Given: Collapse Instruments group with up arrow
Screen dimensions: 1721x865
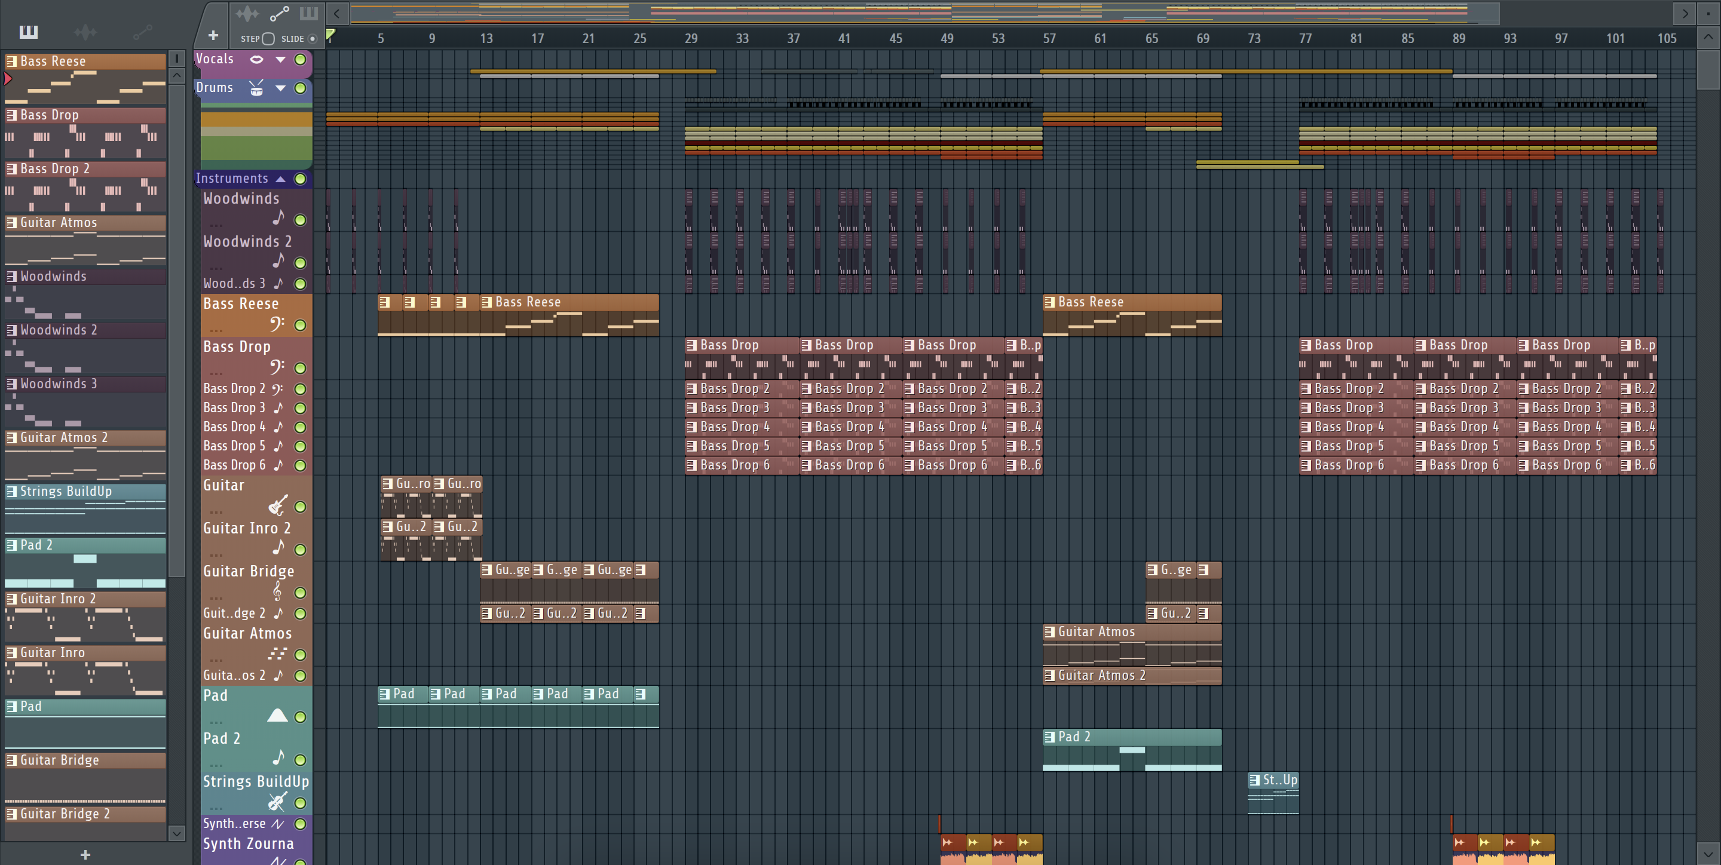Looking at the screenshot, I should point(281,179).
